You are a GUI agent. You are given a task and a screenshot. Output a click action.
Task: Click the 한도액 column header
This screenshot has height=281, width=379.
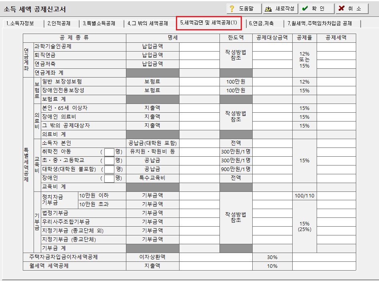tap(235, 38)
